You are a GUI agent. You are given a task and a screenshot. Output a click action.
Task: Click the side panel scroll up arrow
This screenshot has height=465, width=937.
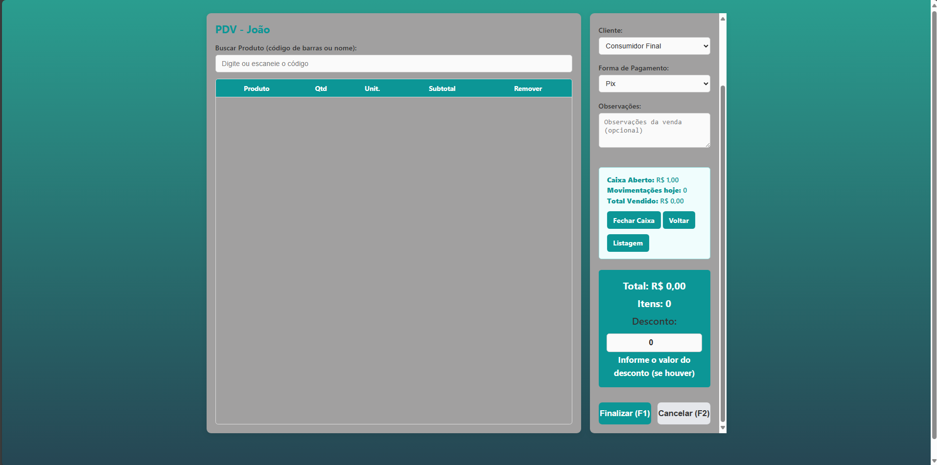click(x=723, y=19)
